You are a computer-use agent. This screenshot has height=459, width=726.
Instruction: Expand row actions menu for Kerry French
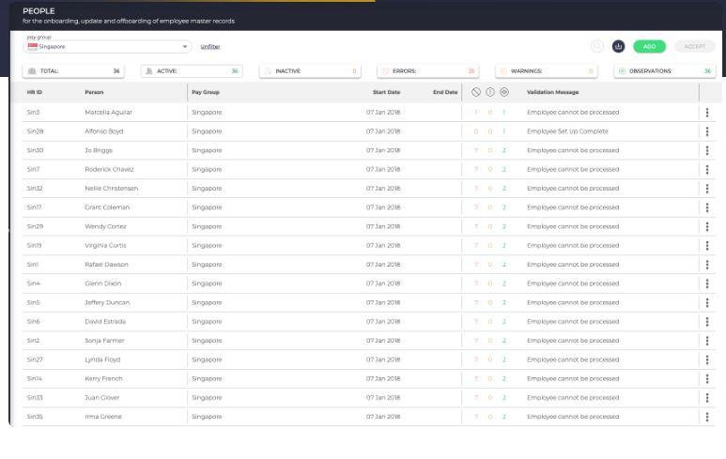706,378
